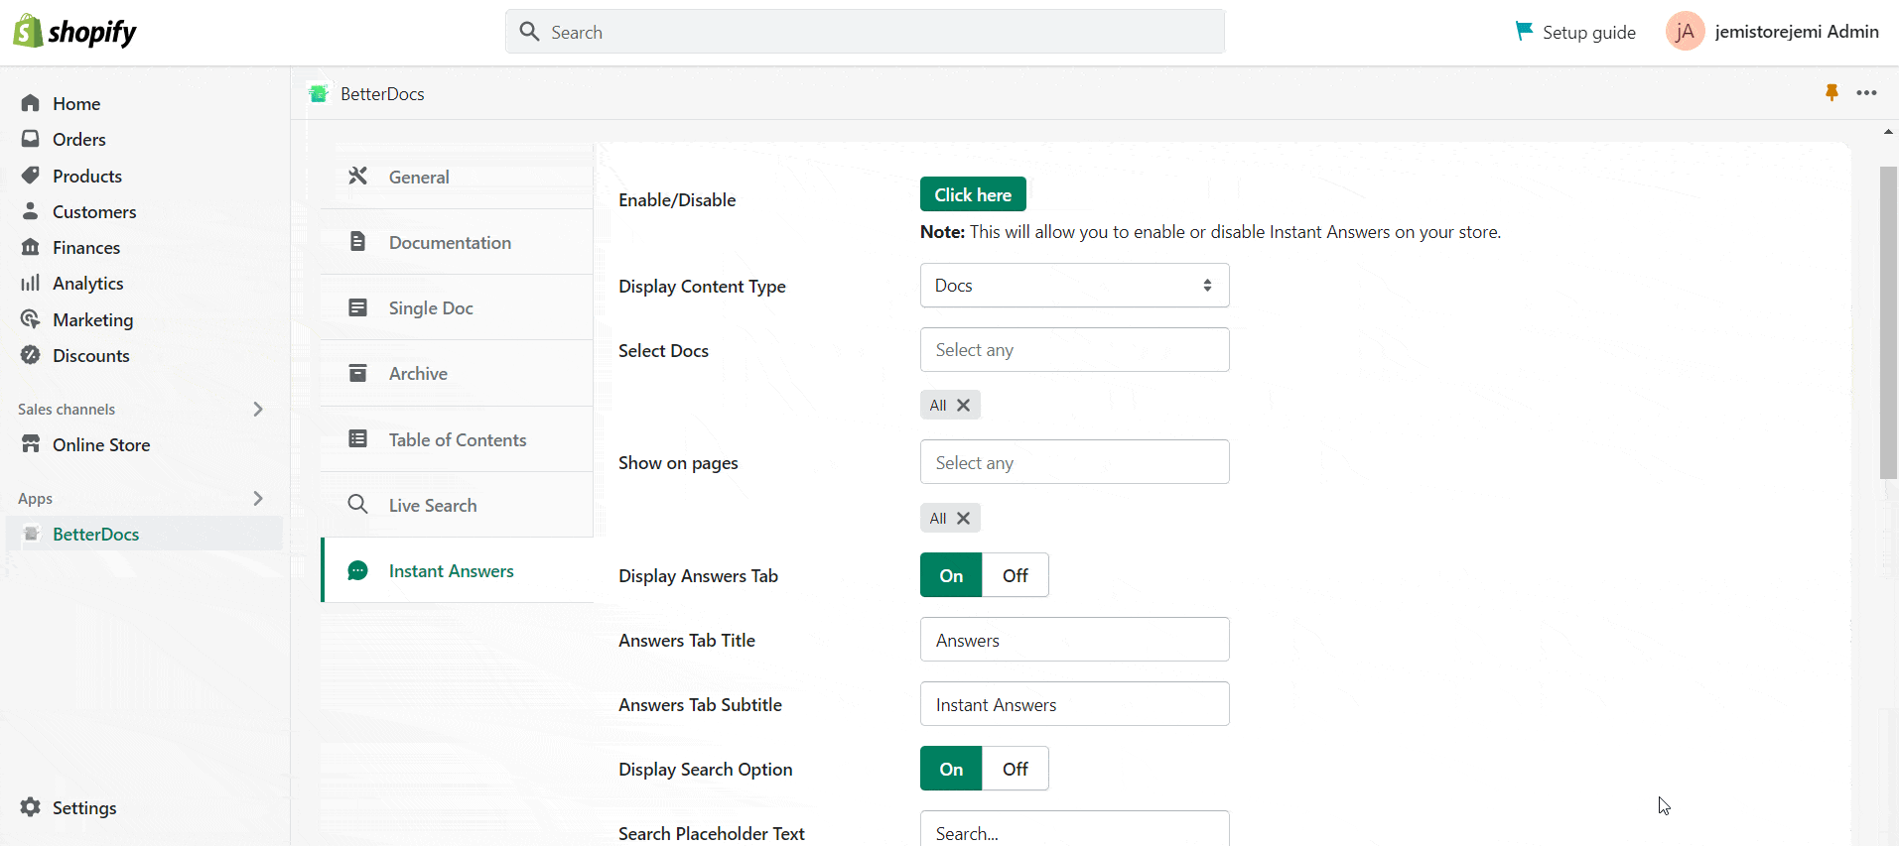Viewport: 1899px width, 846px height.
Task: Click the BetterDocs app icon in sidebar
Action: [31, 534]
